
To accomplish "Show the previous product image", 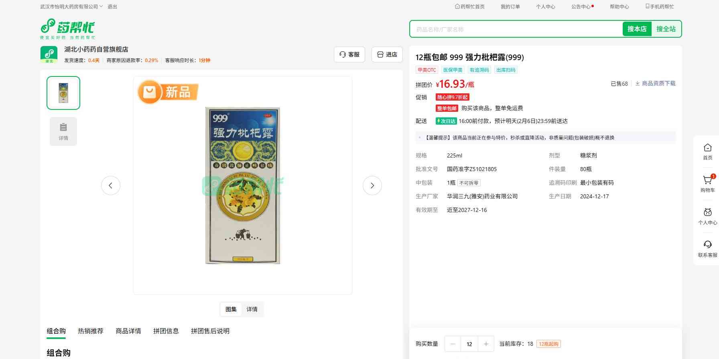I will pyautogui.click(x=111, y=186).
